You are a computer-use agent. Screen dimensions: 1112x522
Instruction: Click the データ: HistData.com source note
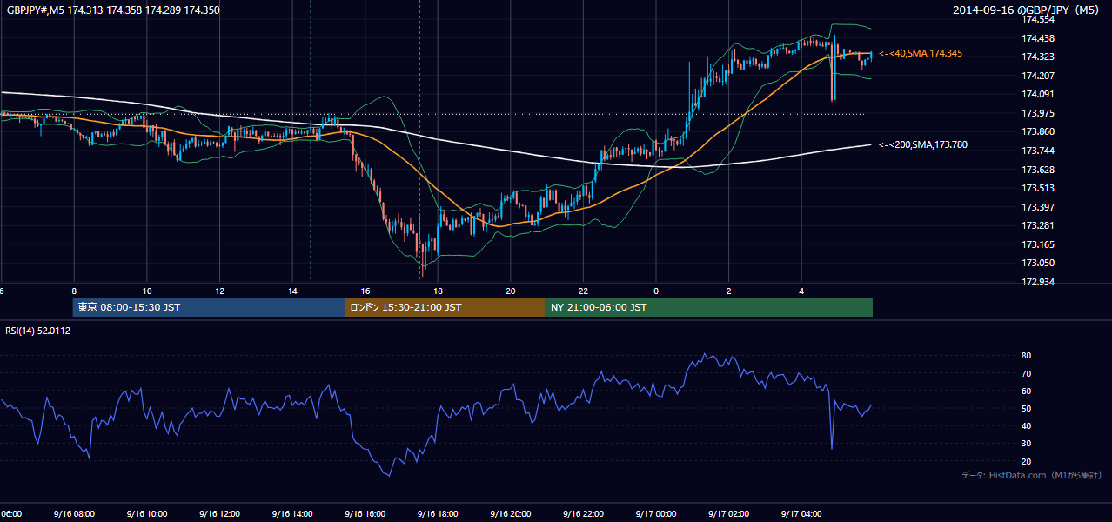coord(1031,475)
